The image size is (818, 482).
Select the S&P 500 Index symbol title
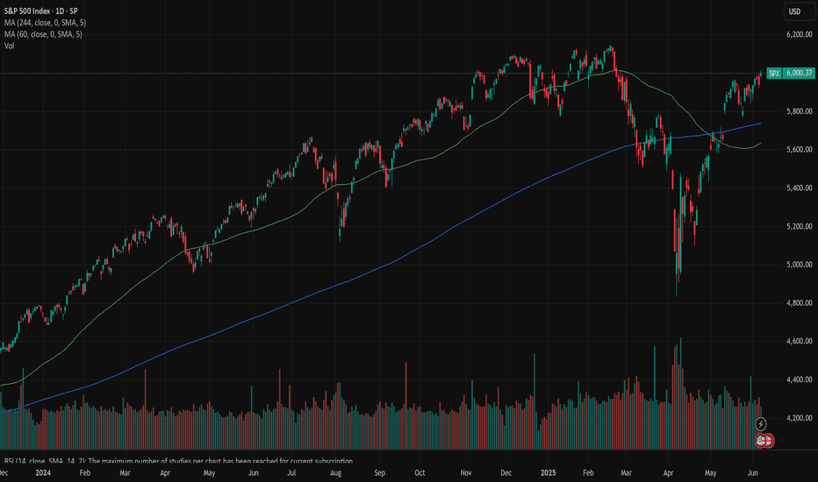pyautogui.click(x=40, y=11)
